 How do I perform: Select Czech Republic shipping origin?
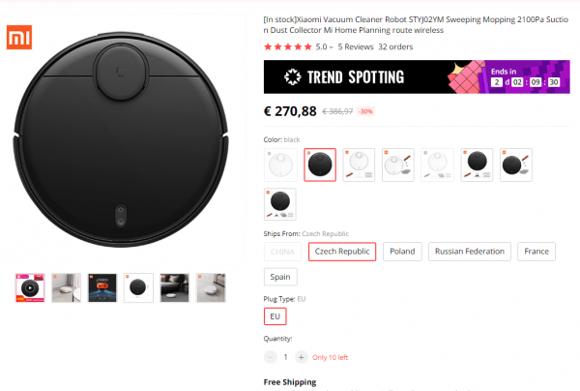342,252
